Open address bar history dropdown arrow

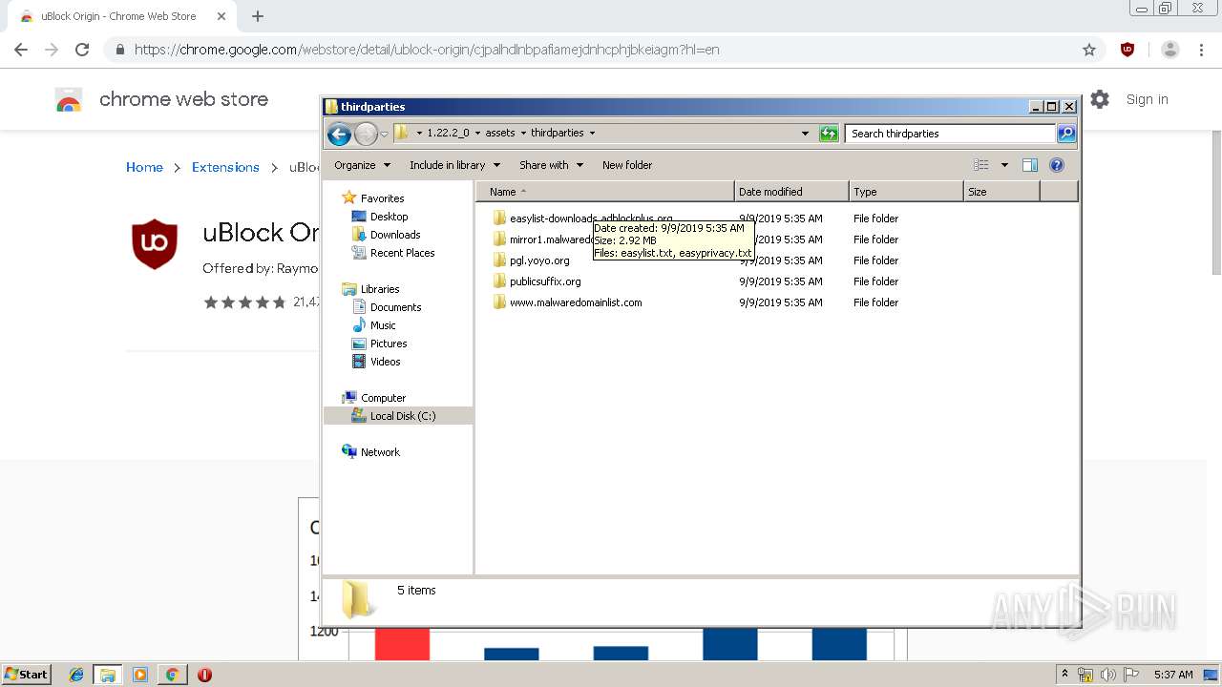point(805,134)
